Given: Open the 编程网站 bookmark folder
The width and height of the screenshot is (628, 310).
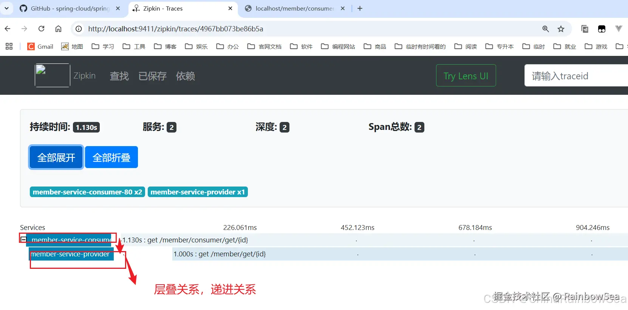Looking at the screenshot, I should tap(338, 46).
